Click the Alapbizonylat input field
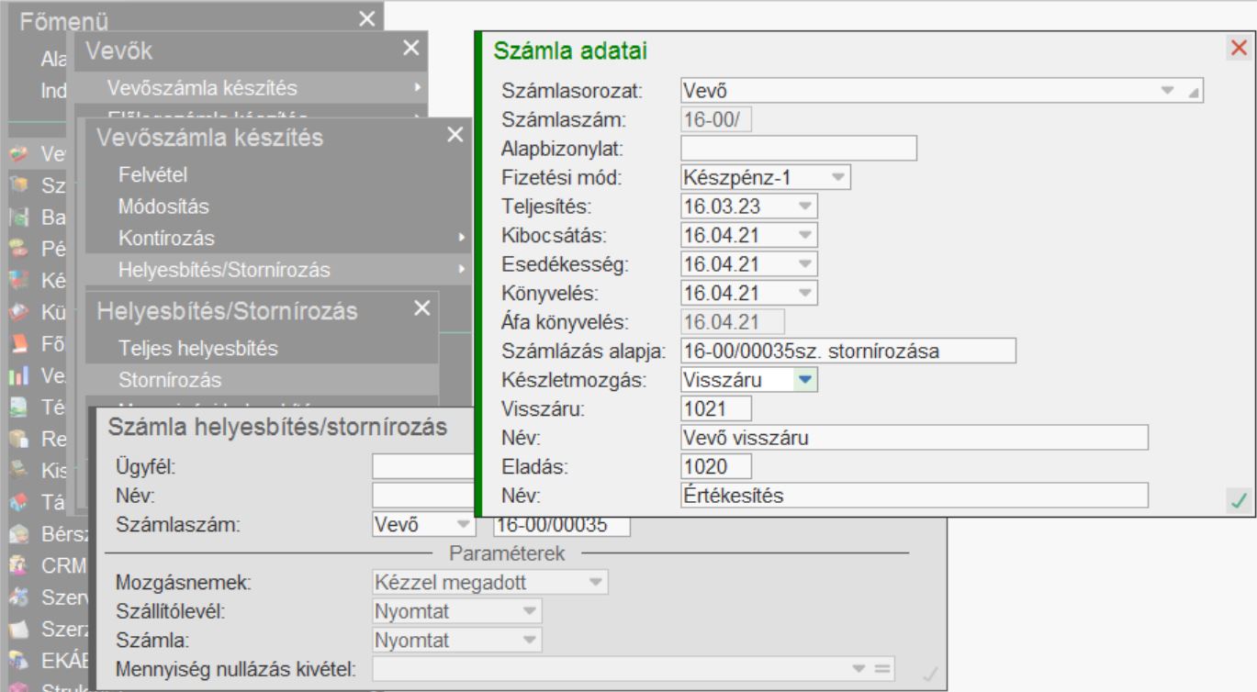The width and height of the screenshot is (1257, 692). pos(799,148)
